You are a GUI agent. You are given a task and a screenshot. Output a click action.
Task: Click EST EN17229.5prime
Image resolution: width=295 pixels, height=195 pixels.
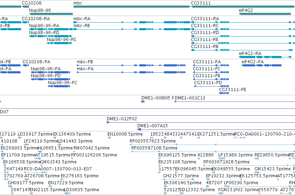tap(66, 183)
